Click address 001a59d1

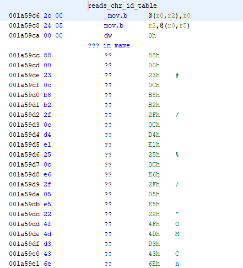tap(24, 105)
